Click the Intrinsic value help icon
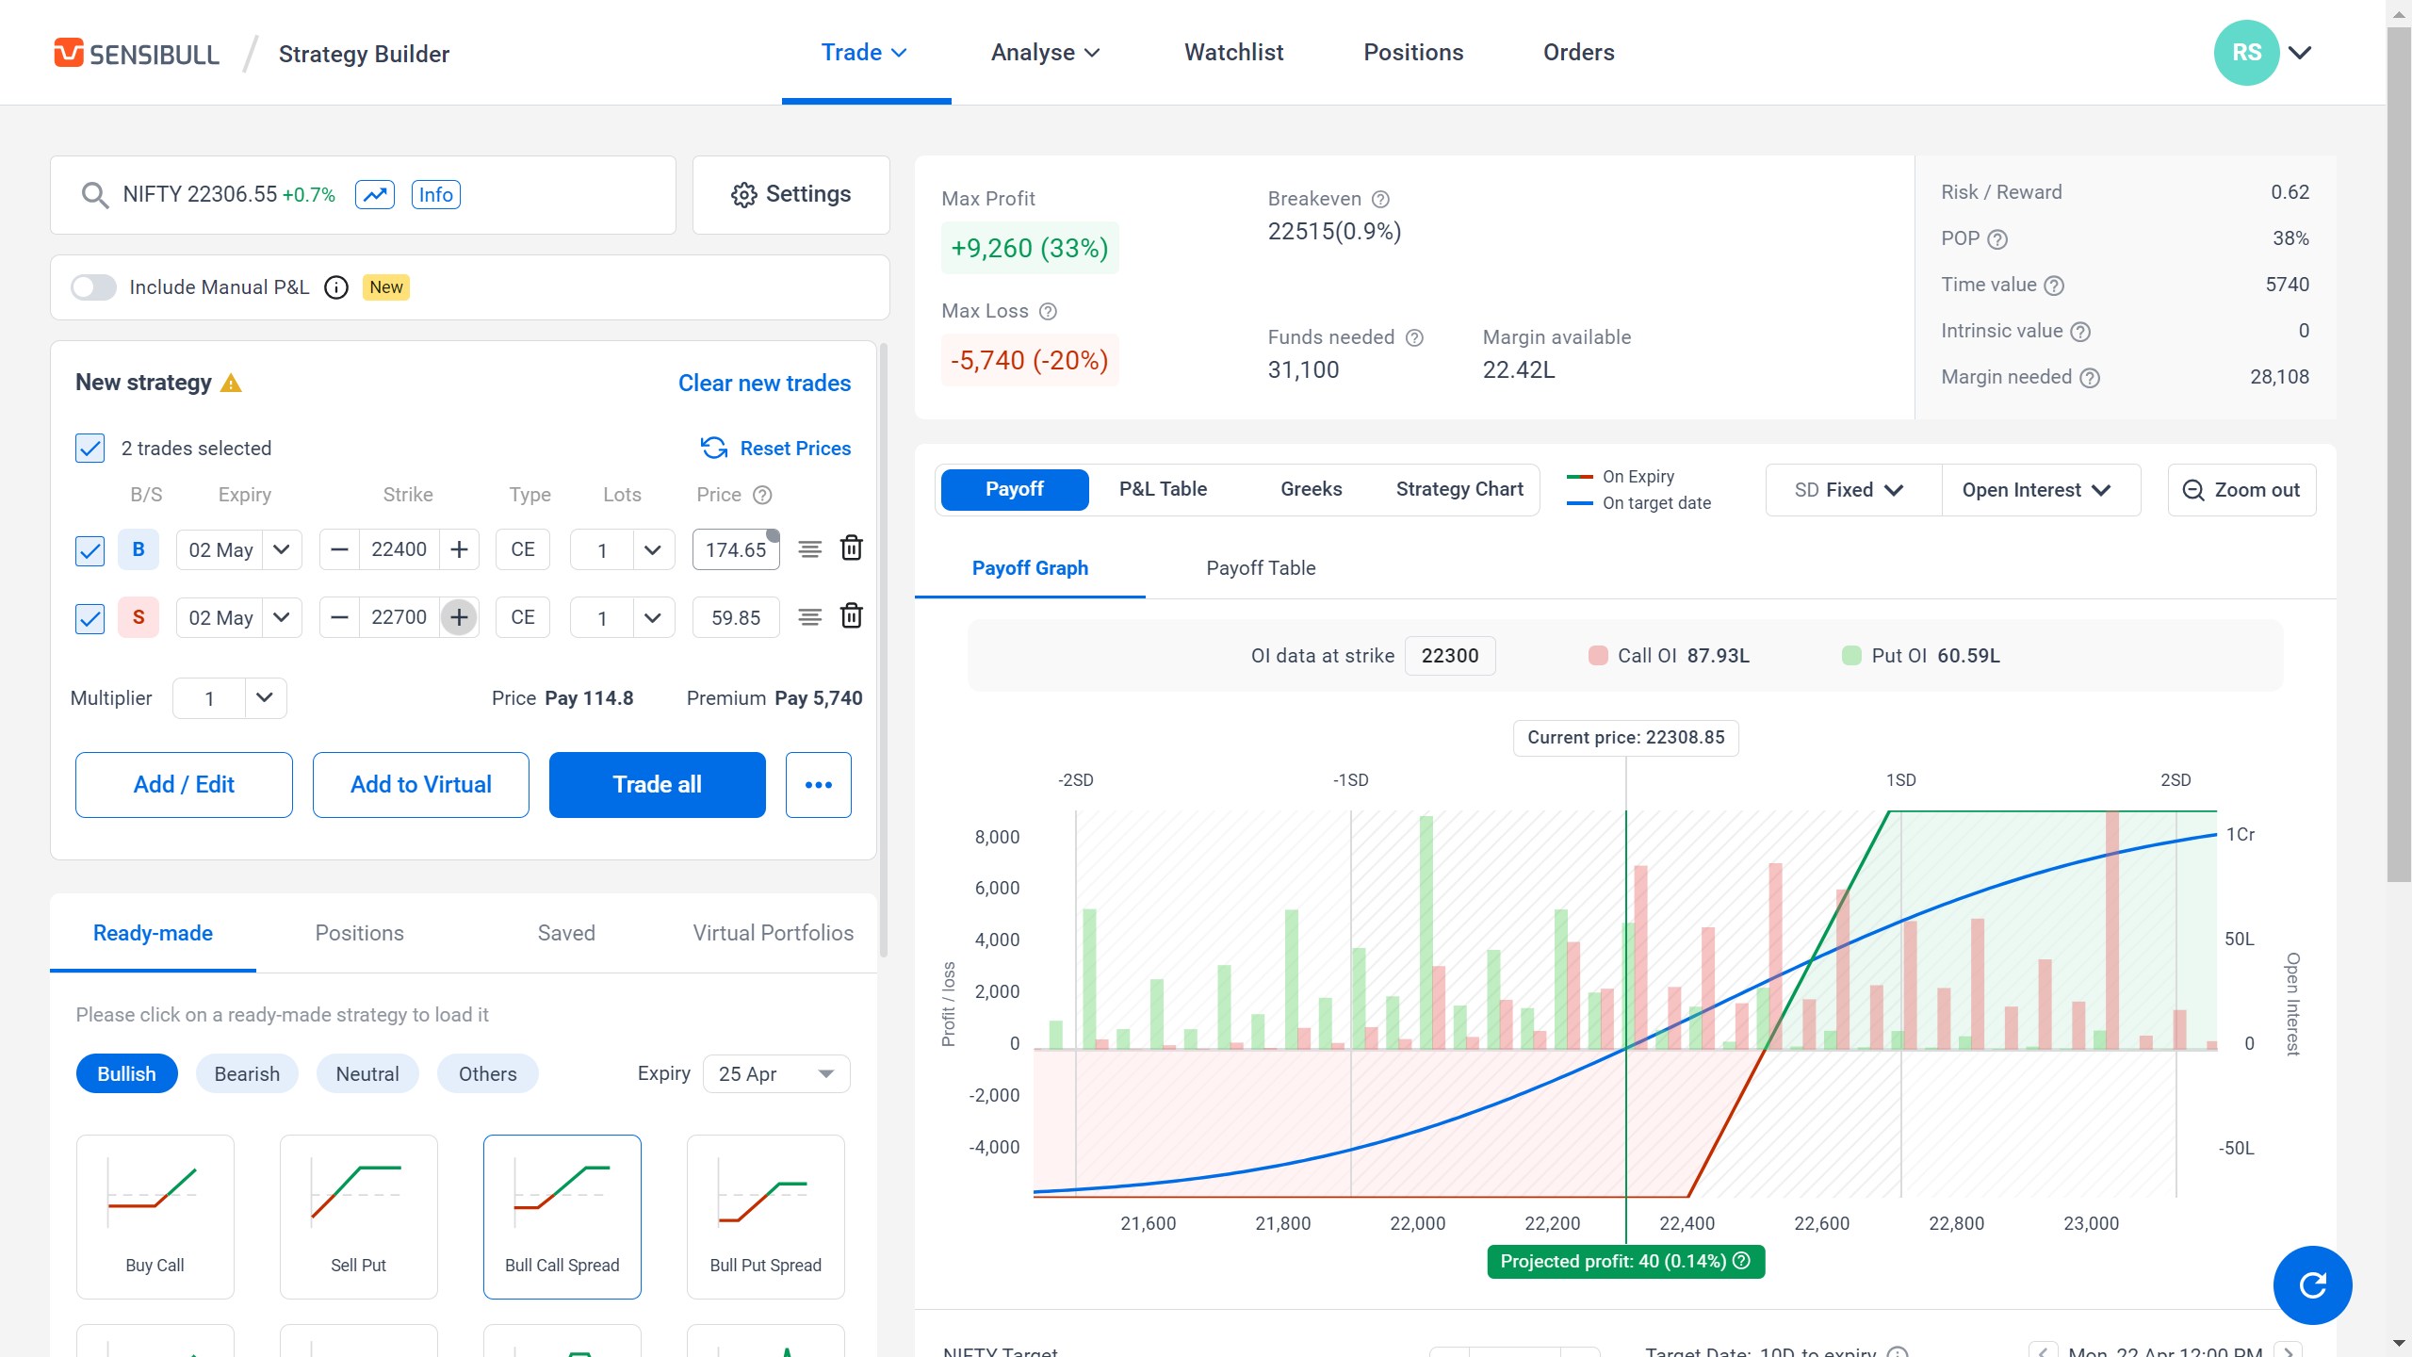This screenshot has width=2412, height=1357. pyautogui.click(x=2081, y=332)
